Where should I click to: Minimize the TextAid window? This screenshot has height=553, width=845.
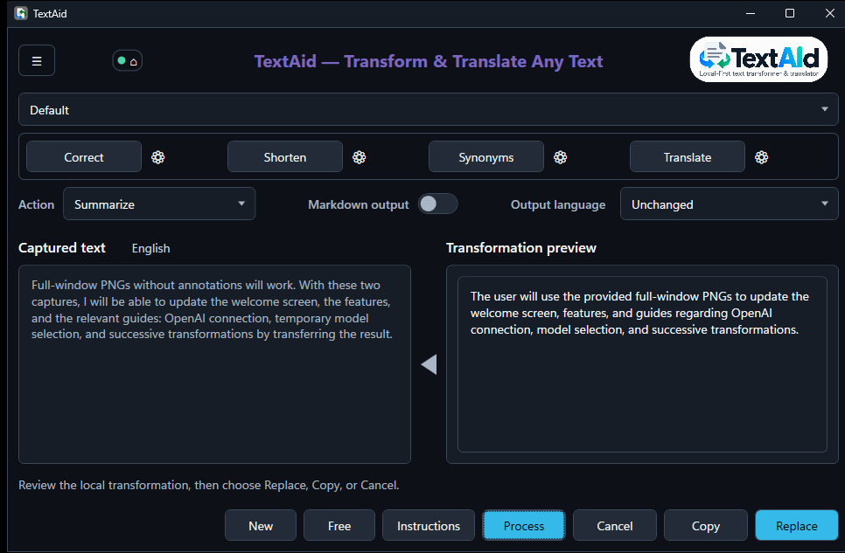[751, 13]
